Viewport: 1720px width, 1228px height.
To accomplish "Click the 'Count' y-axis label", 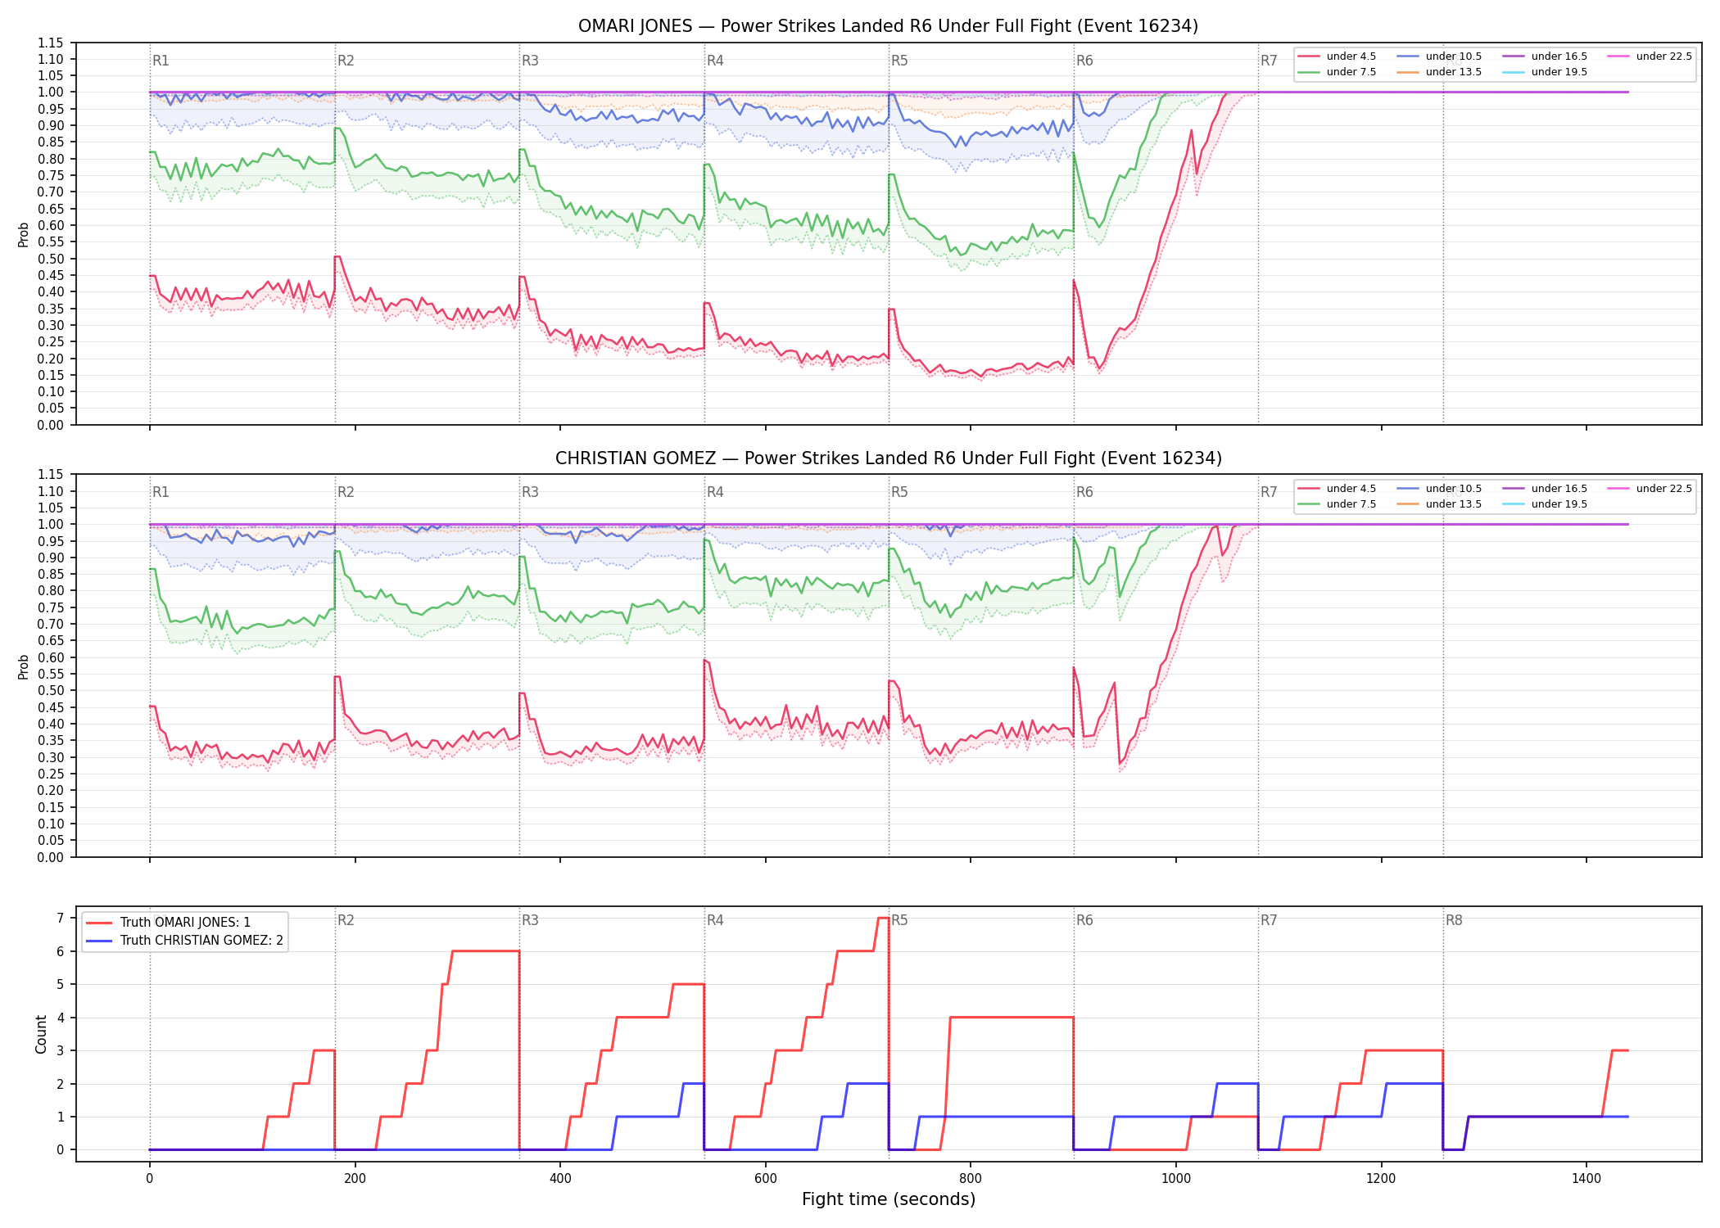I will click(41, 1034).
